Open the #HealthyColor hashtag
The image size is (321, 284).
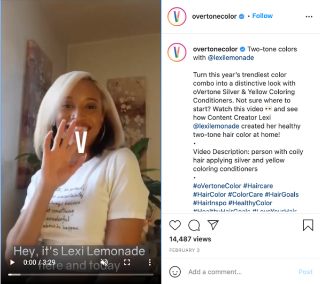tap(250, 203)
